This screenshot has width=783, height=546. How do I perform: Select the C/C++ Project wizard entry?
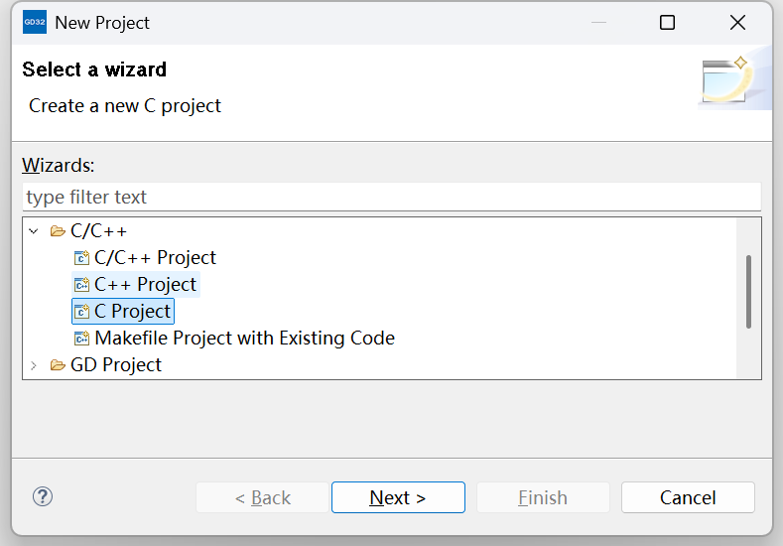[155, 258]
